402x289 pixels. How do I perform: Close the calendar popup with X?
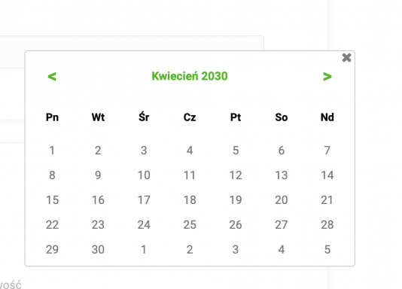(346, 58)
